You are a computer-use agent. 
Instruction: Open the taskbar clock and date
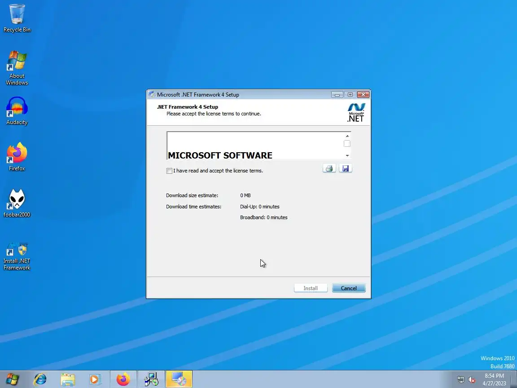coord(494,379)
